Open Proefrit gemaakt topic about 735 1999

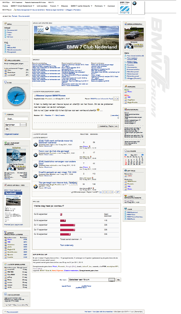pyautogui.click(x=58, y=172)
